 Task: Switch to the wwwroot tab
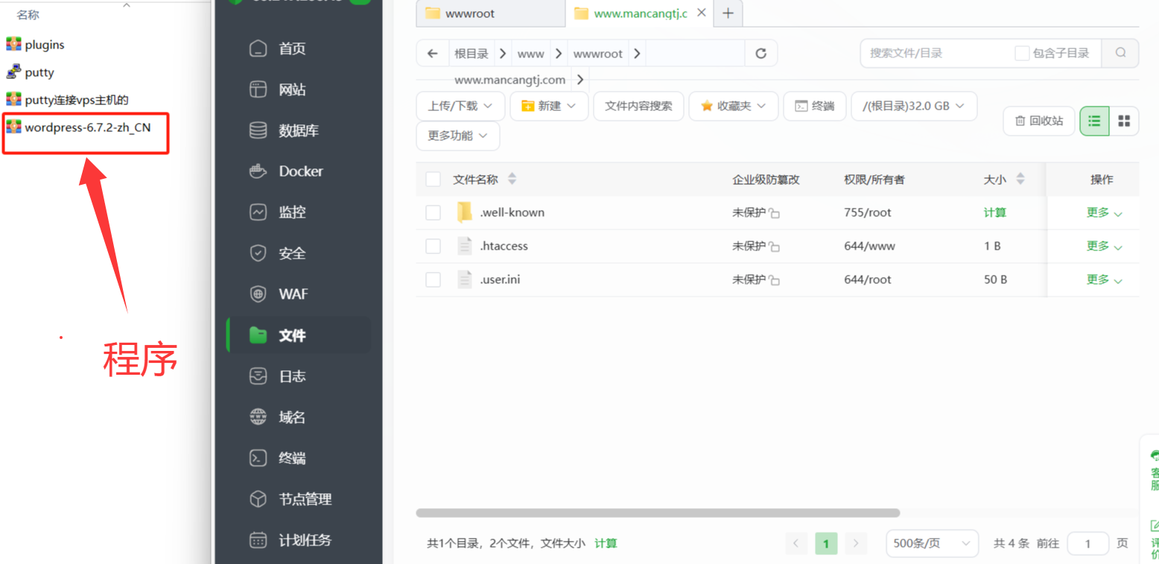click(x=489, y=13)
